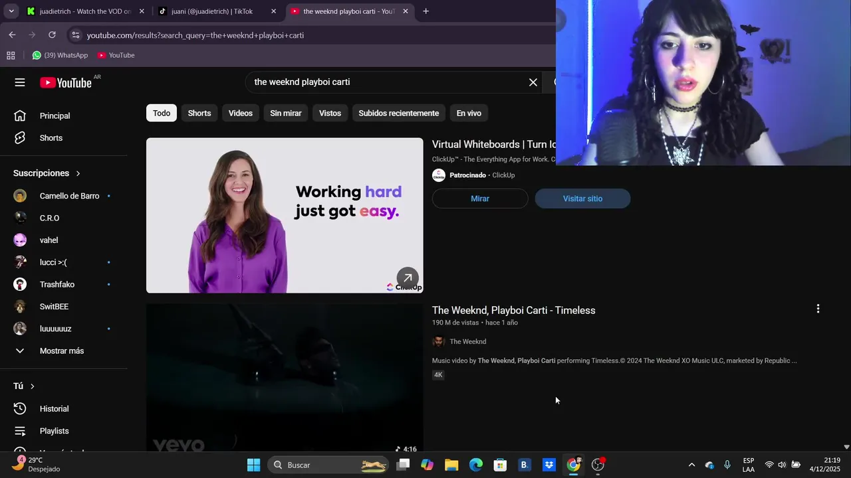Screen dimensions: 851x478
Task: Click the ad's external link arrow icon
Action: 408,278
